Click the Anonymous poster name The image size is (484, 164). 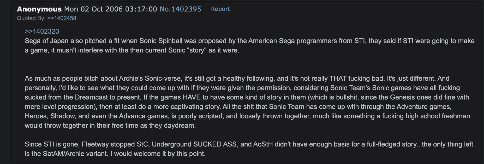tap(39, 9)
